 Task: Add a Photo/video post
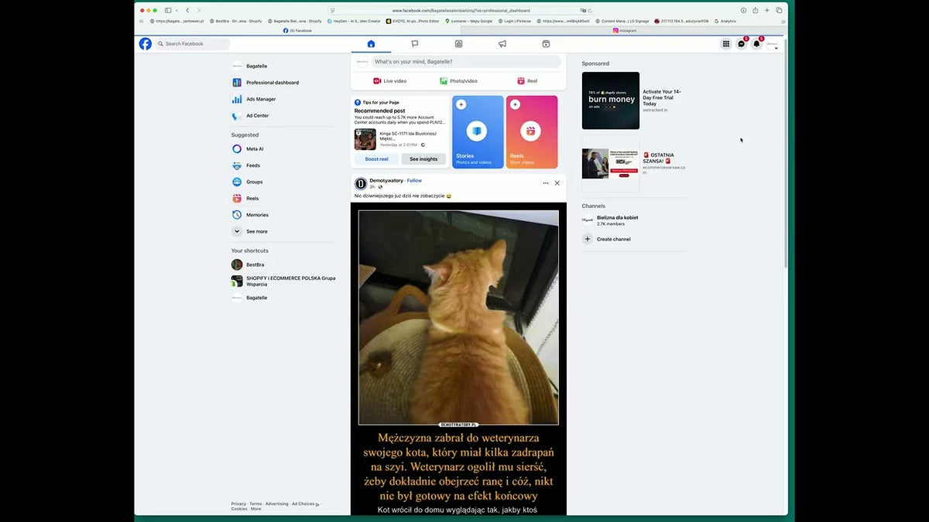point(458,81)
